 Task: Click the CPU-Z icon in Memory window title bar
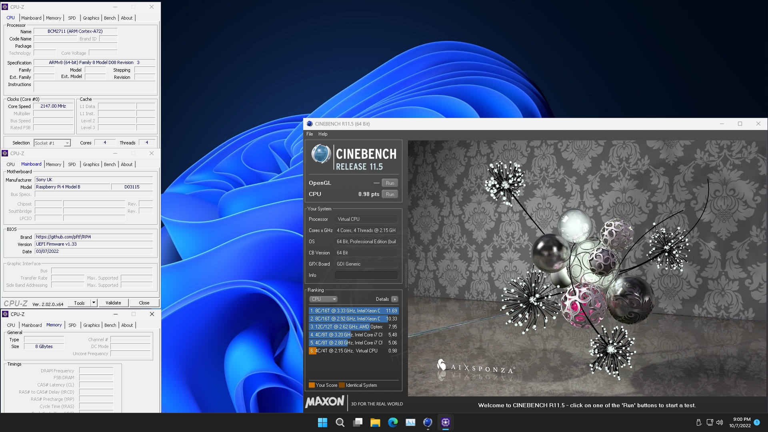pyautogui.click(x=5, y=314)
